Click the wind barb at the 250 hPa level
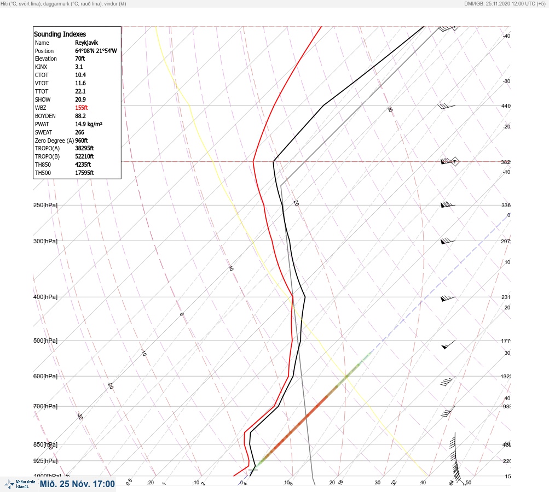This screenshot has height=492, width=549. coord(448,205)
